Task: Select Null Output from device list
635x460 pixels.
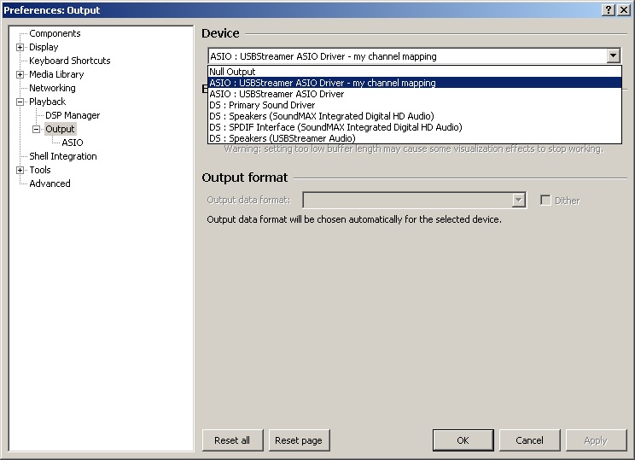Action: tap(232, 72)
